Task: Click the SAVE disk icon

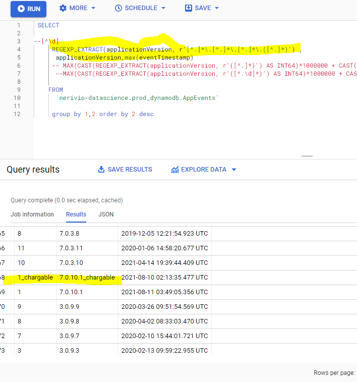Action: [x=189, y=8]
